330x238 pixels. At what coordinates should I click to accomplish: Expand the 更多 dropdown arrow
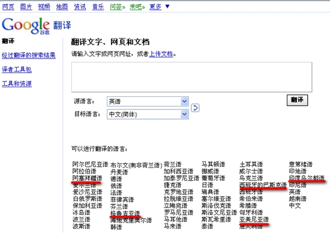(x=167, y=7)
